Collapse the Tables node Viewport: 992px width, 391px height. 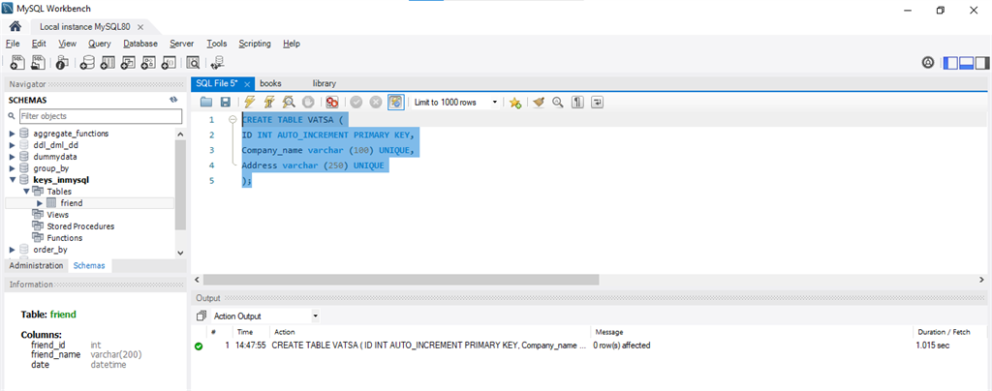click(26, 191)
